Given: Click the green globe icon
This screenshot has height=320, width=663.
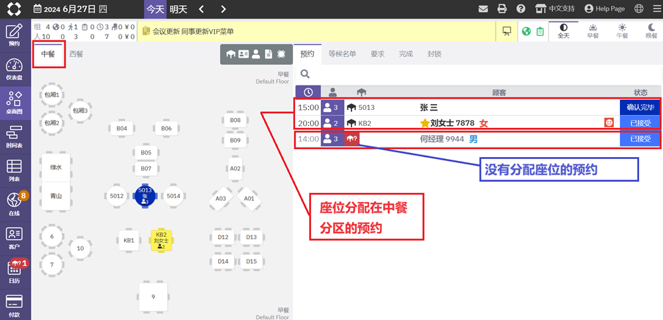Looking at the screenshot, I should pos(526,31).
